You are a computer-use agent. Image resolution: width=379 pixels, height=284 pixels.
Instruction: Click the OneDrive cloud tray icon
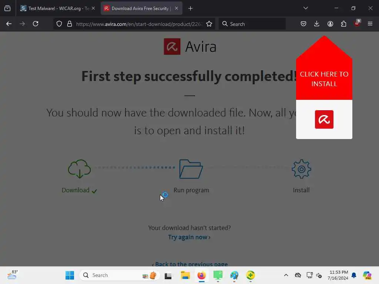[298, 275]
